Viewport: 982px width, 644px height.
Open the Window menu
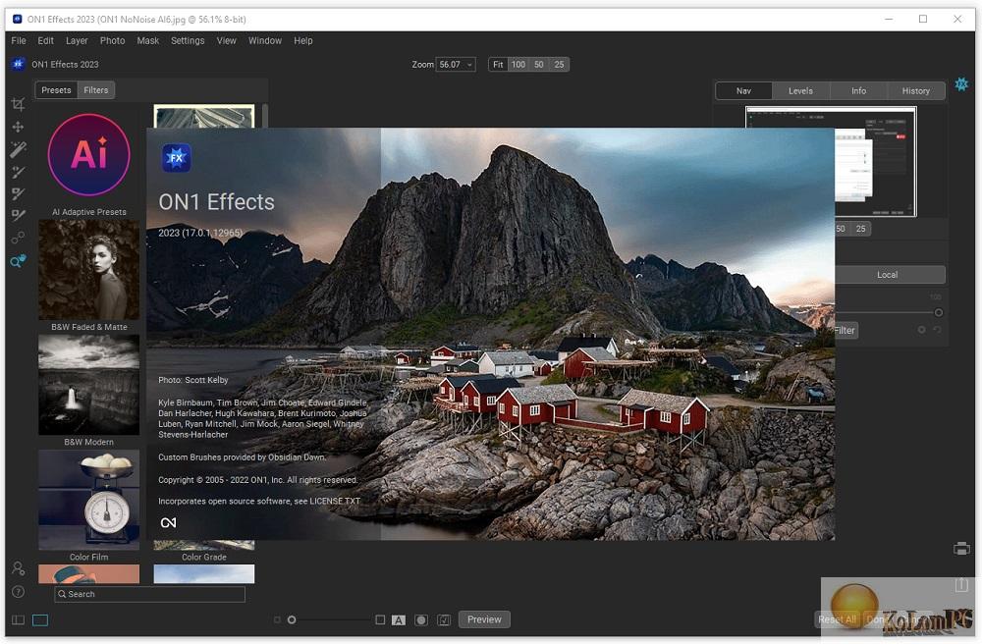[x=265, y=40]
